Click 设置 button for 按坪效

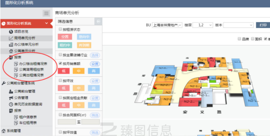click(95, 81)
